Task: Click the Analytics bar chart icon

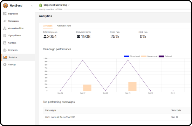Action: pyautogui.click(x=5, y=57)
